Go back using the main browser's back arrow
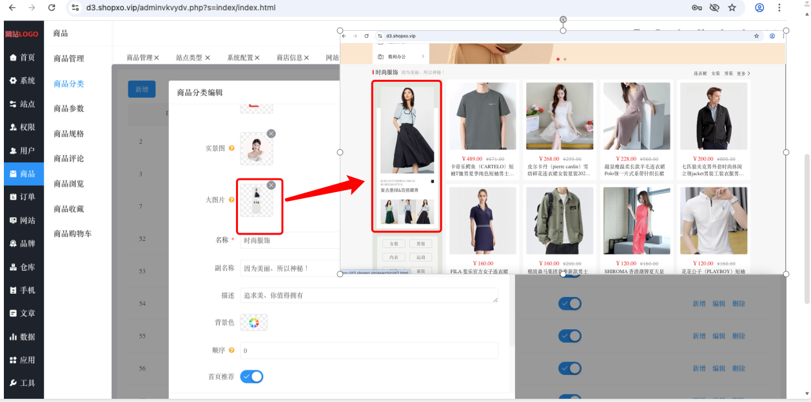Image resolution: width=811 pixels, height=402 pixels. [13, 8]
